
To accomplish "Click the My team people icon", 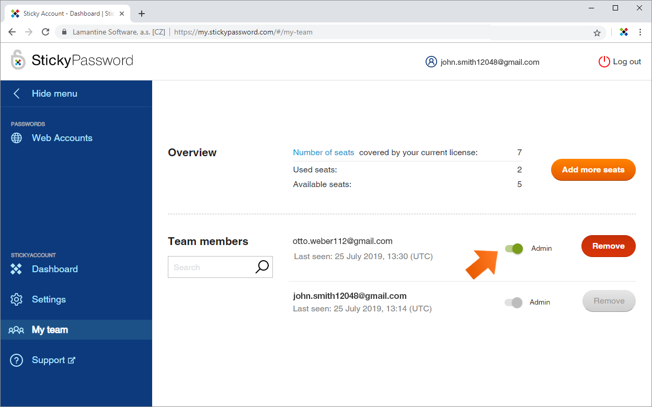I will click(x=16, y=330).
